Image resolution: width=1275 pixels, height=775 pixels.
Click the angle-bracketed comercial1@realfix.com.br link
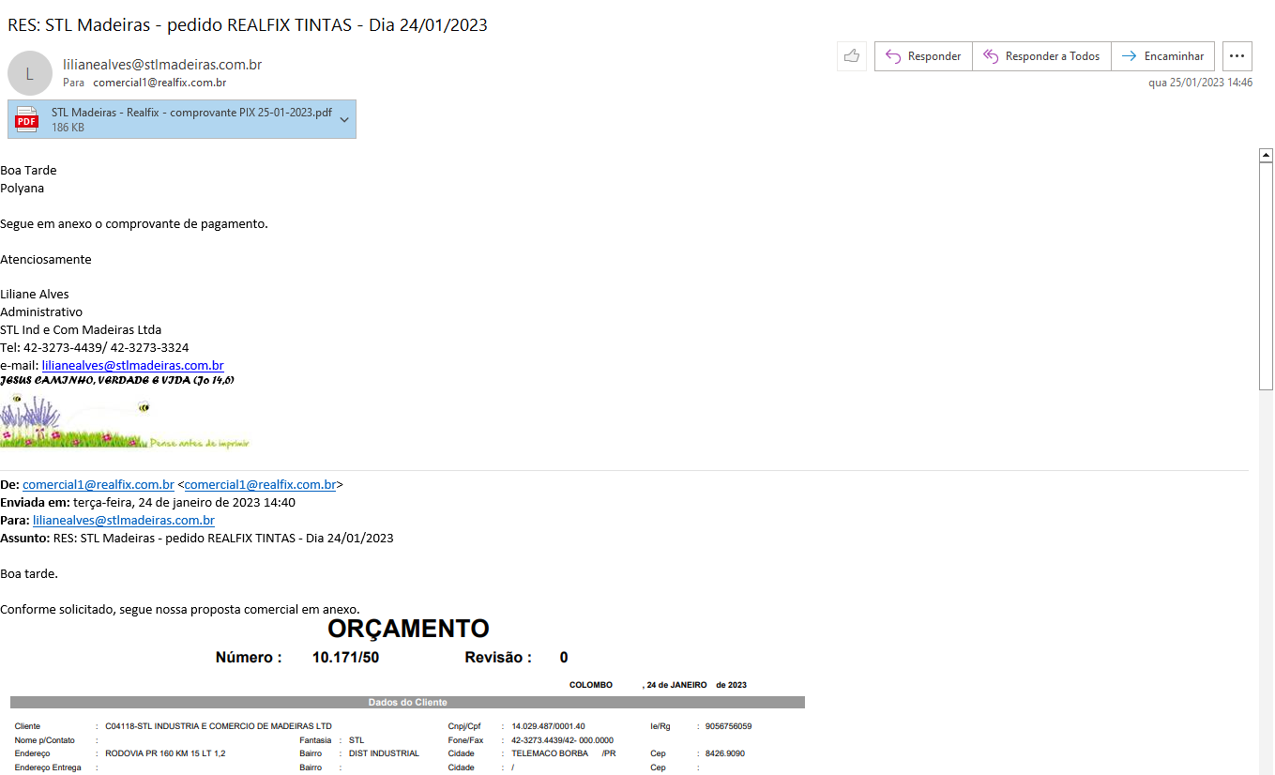[x=260, y=485]
